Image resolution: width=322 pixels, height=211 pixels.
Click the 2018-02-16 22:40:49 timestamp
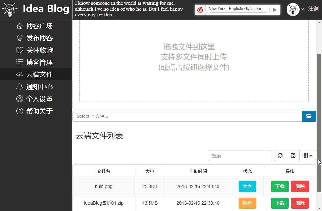(x=198, y=186)
